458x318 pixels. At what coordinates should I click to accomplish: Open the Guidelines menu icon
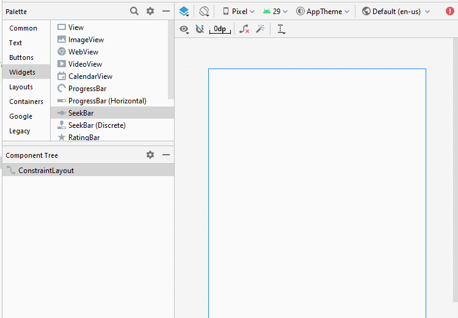(281, 29)
